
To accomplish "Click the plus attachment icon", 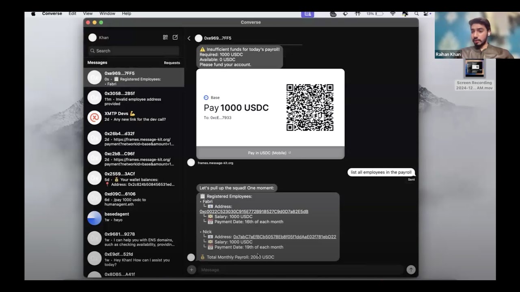I will point(192,270).
